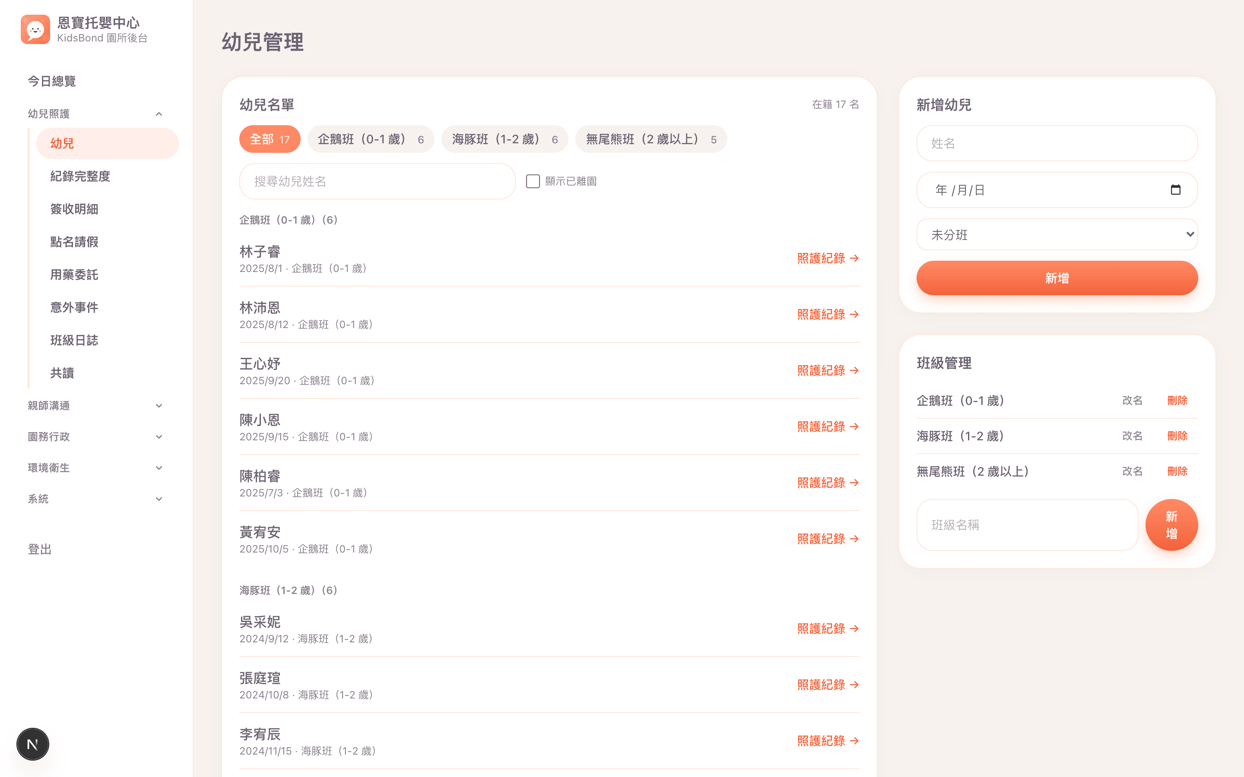Open 照護紀錄 for 林子睿
Viewport: 1244px width, 777px height.
coord(828,258)
